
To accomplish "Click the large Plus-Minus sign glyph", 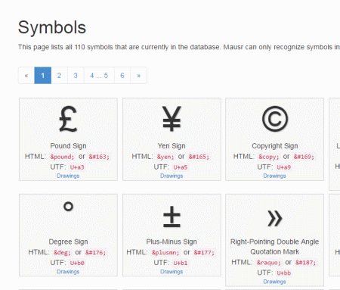I will pyautogui.click(x=172, y=217).
